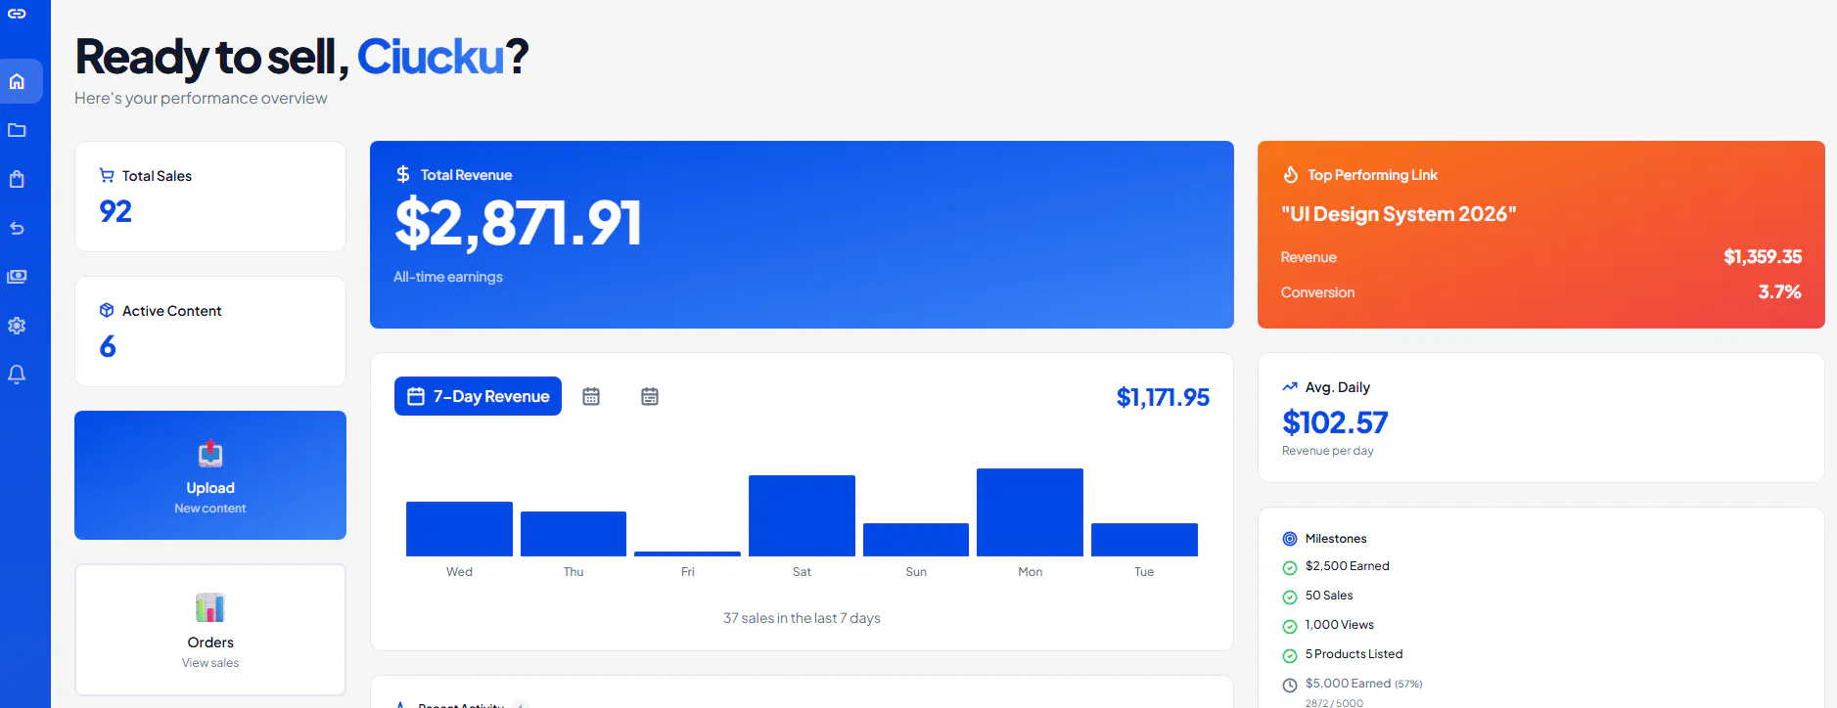Click the trend arrow icon beside Avg. Daily
Viewport: 1837px width, 708px height.
(1290, 386)
